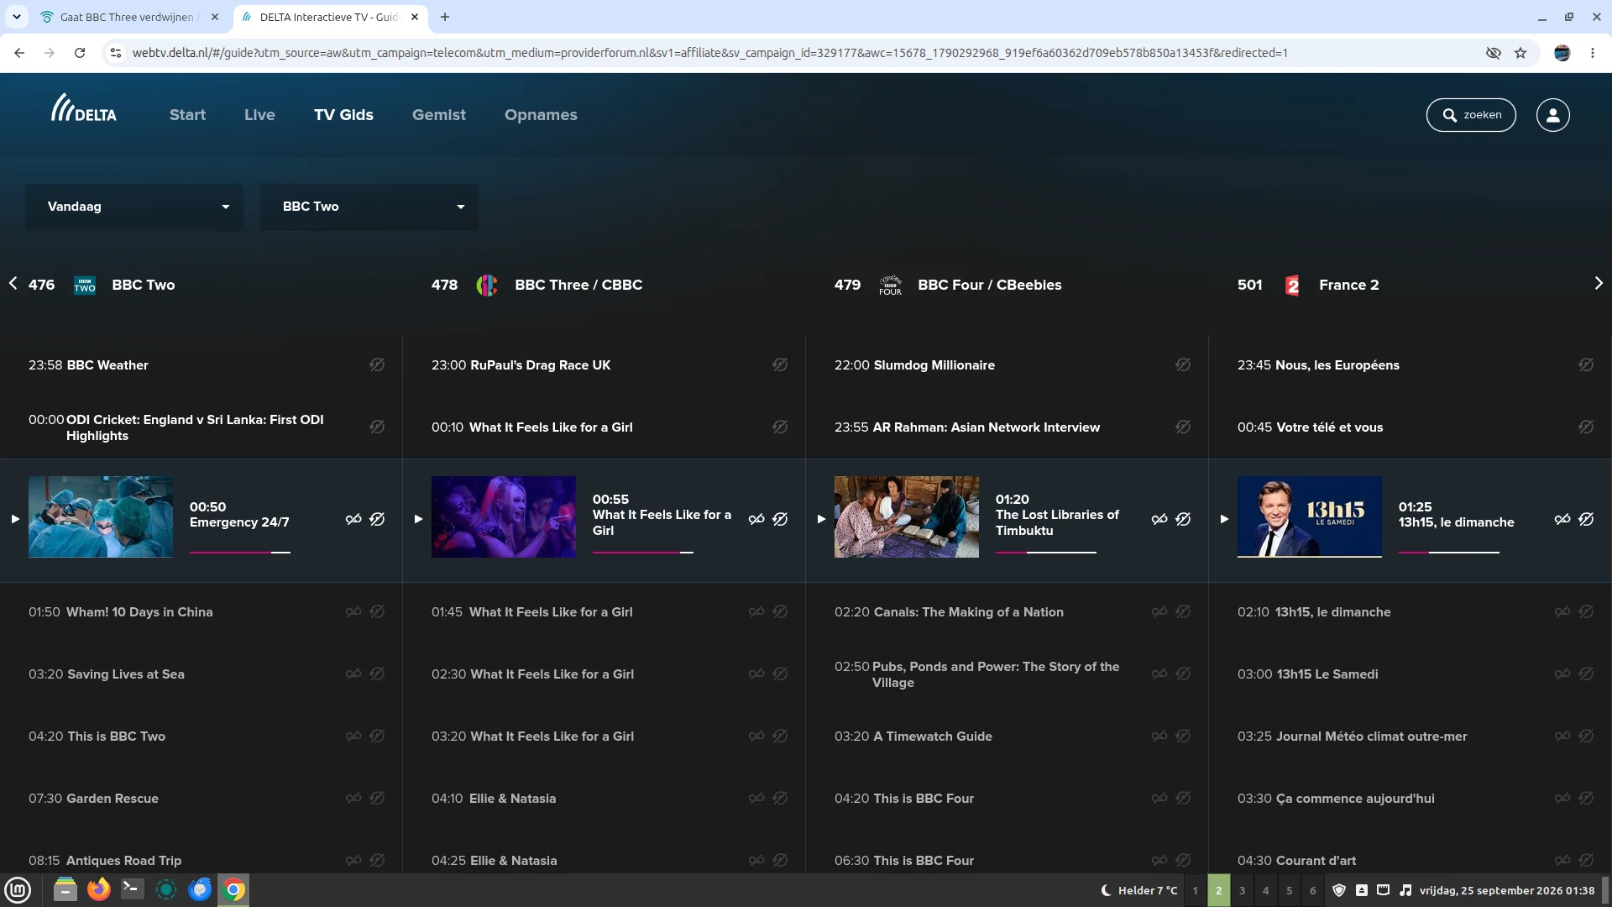Click 13h15, le dimanche progress bar
This screenshot has width=1612, height=907.
click(1449, 553)
